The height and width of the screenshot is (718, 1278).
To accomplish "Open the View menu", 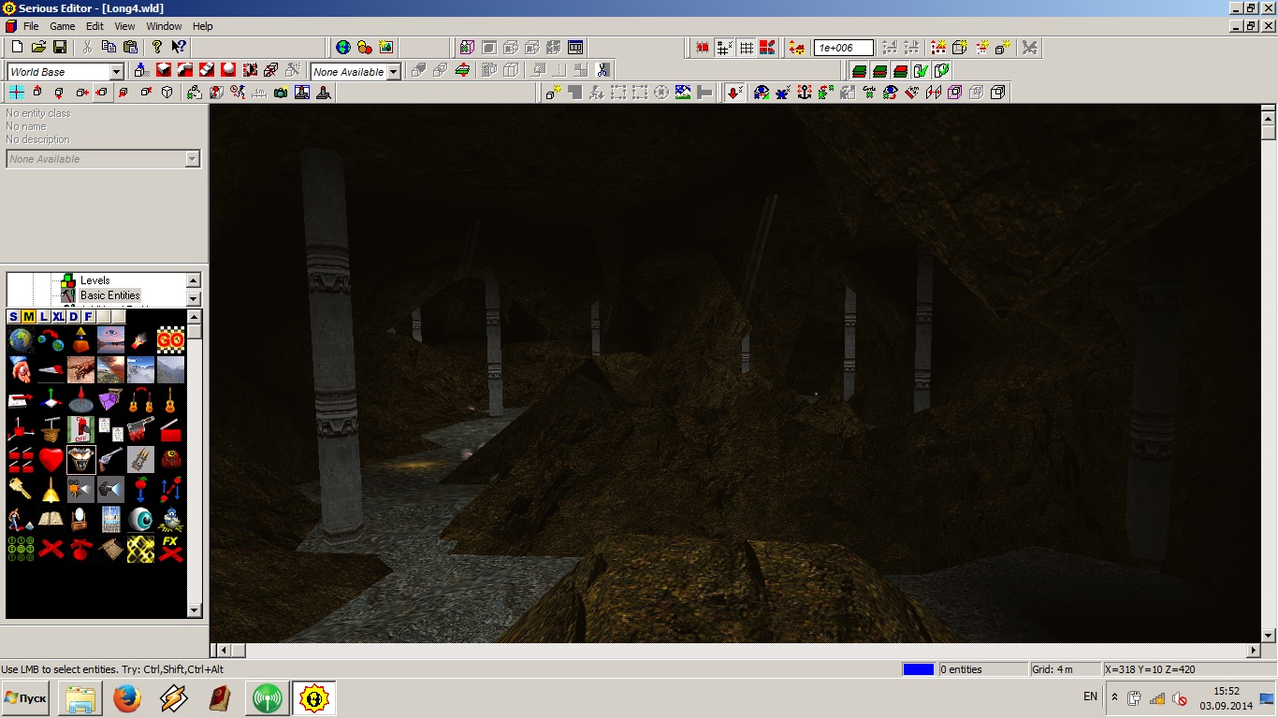I will click(124, 26).
